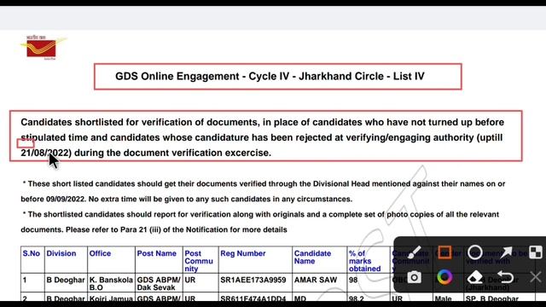Click registration number 'SR1AEE173A9959'

253,280
